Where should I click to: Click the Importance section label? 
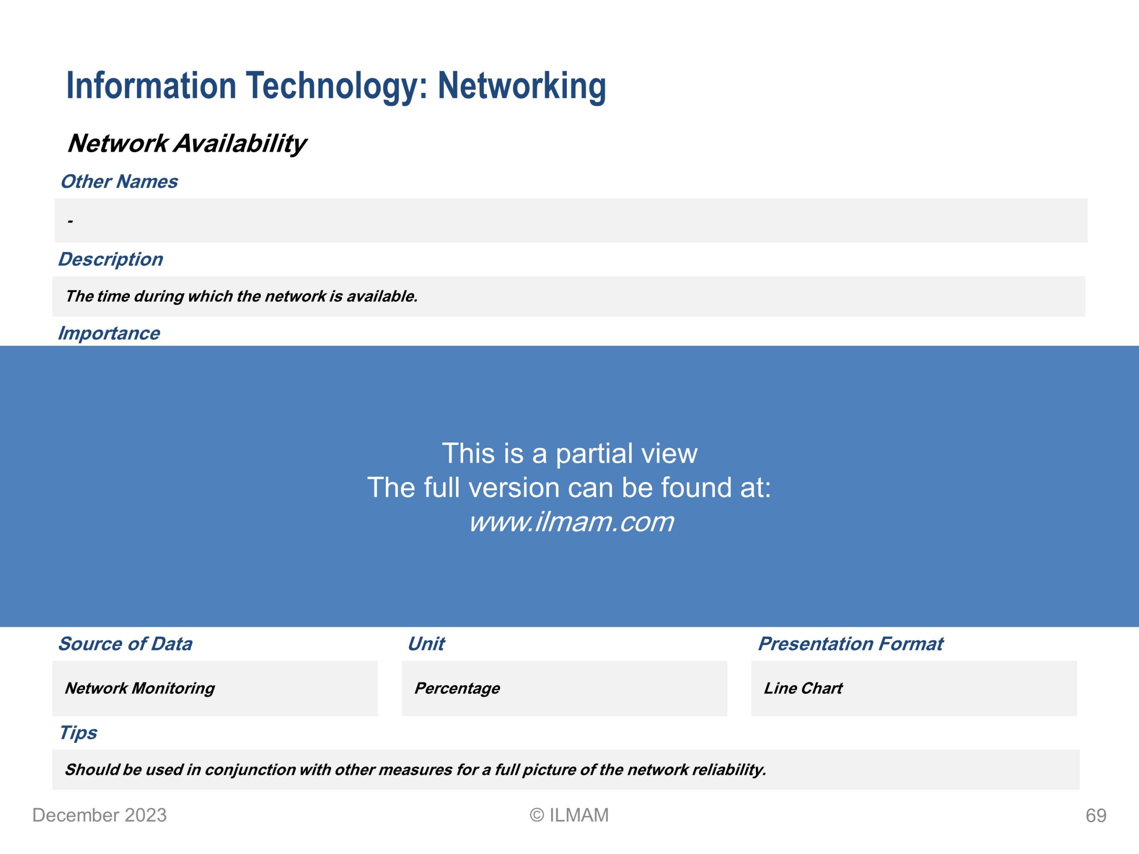pyautogui.click(x=109, y=334)
